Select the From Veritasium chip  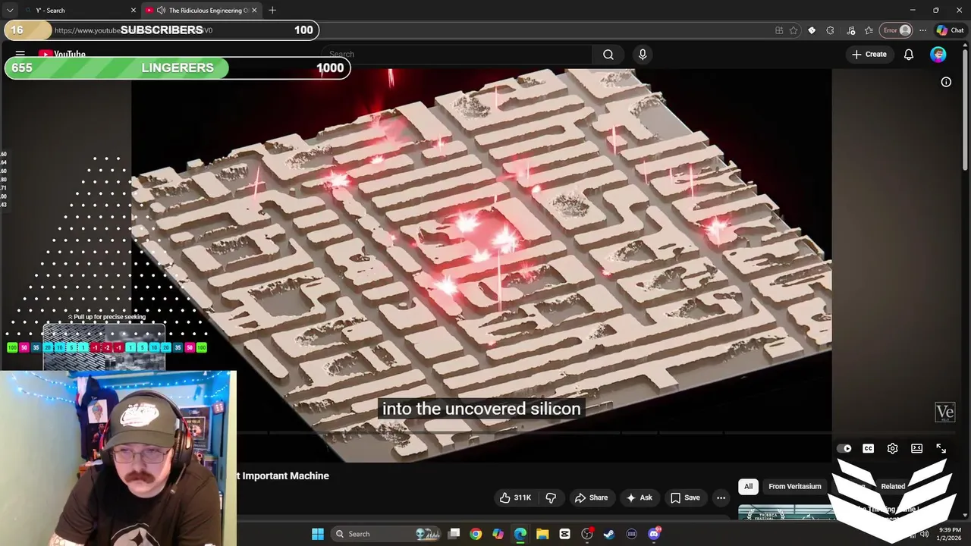coord(794,486)
